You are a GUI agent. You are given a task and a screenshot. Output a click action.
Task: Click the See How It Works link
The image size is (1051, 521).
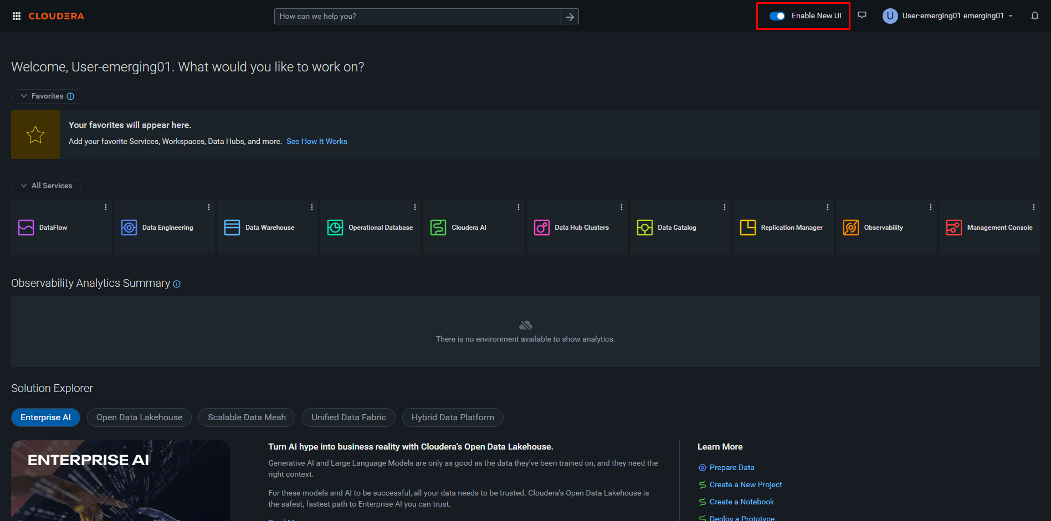[x=317, y=142]
